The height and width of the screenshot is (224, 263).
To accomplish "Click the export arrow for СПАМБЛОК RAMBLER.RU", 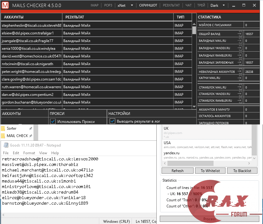I will point(240,100).
